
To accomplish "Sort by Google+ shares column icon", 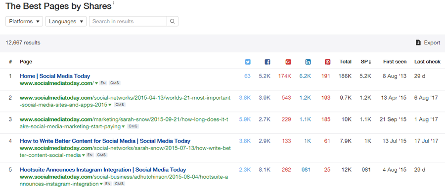I will [288, 62].
